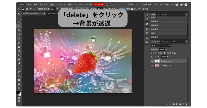Choose the add to selection mode icon
207x108 pixels.
coord(27,9)
